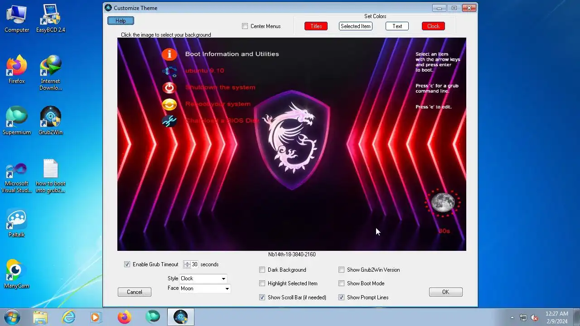Set the Text color

pos(397,26)
